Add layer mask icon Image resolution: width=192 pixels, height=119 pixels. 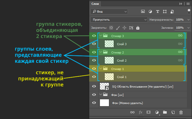148,112
